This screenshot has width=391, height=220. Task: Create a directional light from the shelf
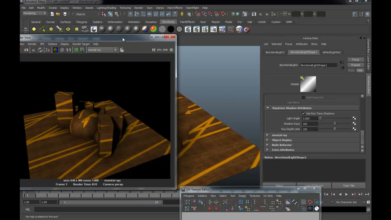pyautogui.click(x=42, y=29)
